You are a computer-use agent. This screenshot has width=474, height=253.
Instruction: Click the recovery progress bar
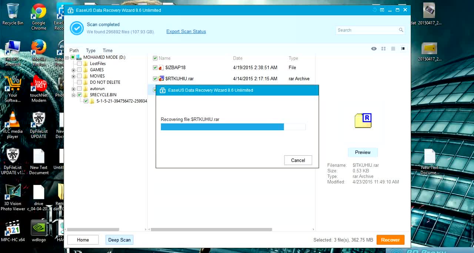233,127
